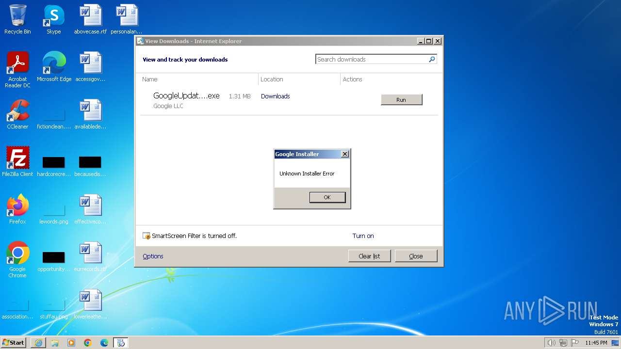Viewport: 621px width, 349px height.
Task: Minimize the View Downloads window
Action: [421, 41]
